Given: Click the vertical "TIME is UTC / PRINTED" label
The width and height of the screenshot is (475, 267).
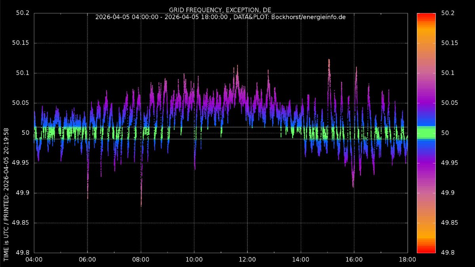Looking at the screenshot, I should pos(6,194).
